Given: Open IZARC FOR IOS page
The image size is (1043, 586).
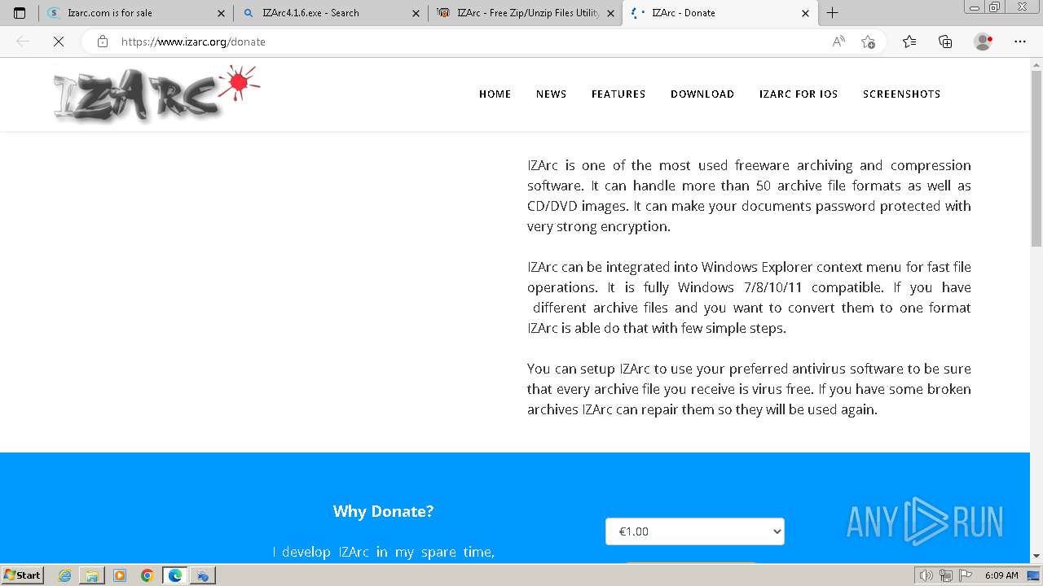Looking at the screenshot, I should (x=799, y=94).
